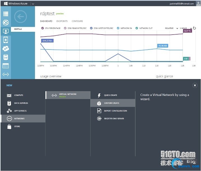This screenshot has width=201, height=171.
Task: Click the VIRTUAL NETWORK arrows icon
Action: point(54,95)
